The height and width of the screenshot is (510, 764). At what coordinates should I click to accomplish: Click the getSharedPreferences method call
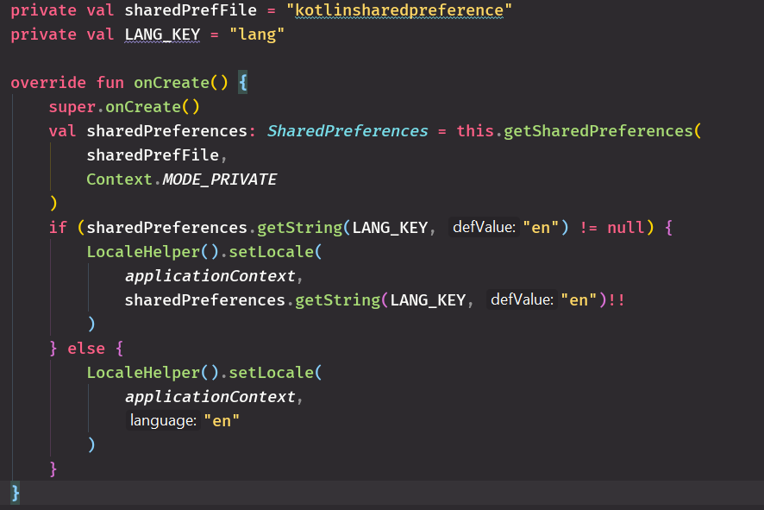[x=598, y=131]
